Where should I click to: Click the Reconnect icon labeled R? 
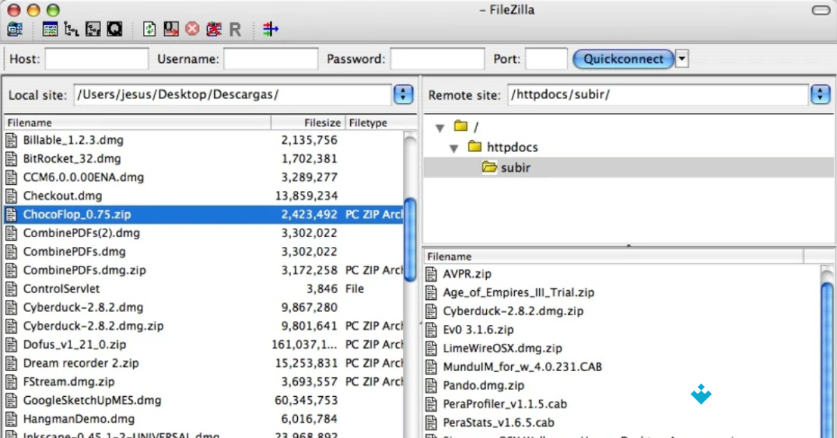point(235,29)
